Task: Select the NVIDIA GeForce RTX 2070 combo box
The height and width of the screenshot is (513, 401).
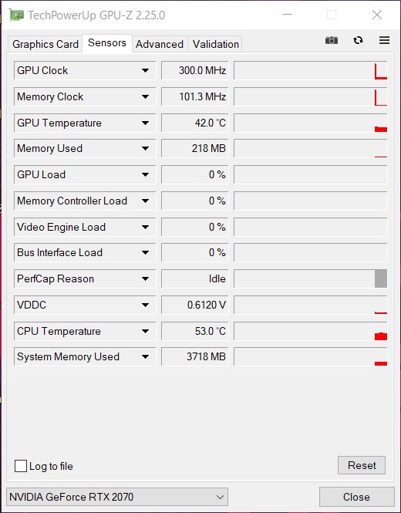Action: 117,497
